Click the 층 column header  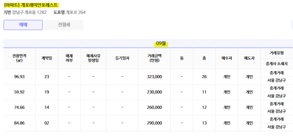click(204, 58)
